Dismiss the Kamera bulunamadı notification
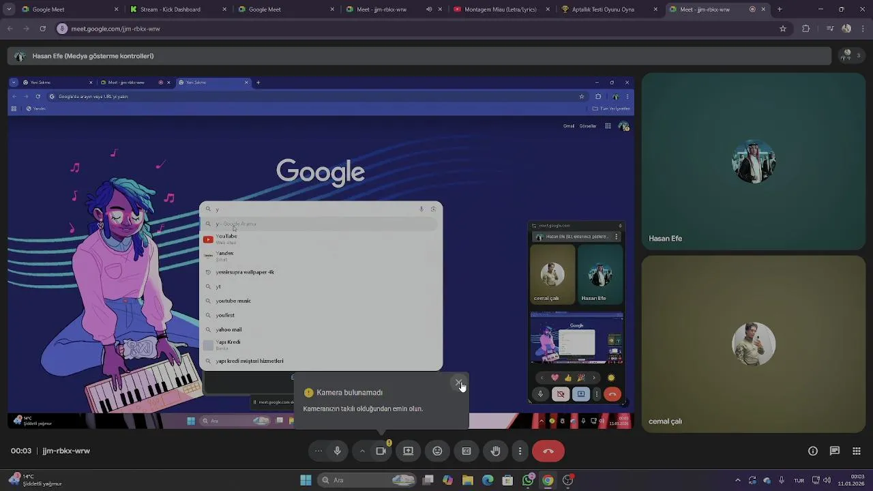This screenshot has height=491, width=873. [x=458, y=383]
